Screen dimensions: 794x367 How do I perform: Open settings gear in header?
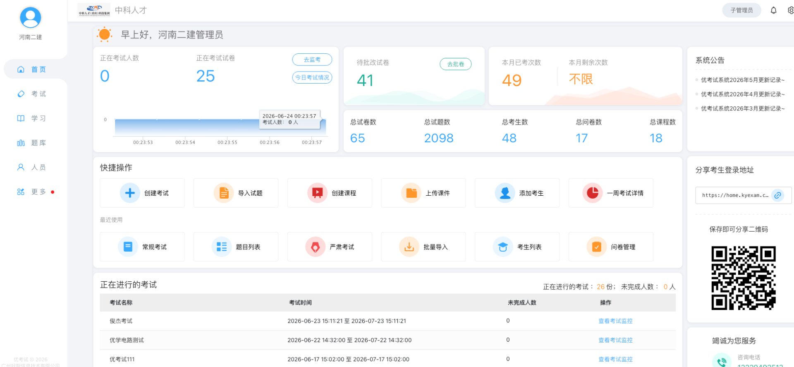tap(790, 10)
